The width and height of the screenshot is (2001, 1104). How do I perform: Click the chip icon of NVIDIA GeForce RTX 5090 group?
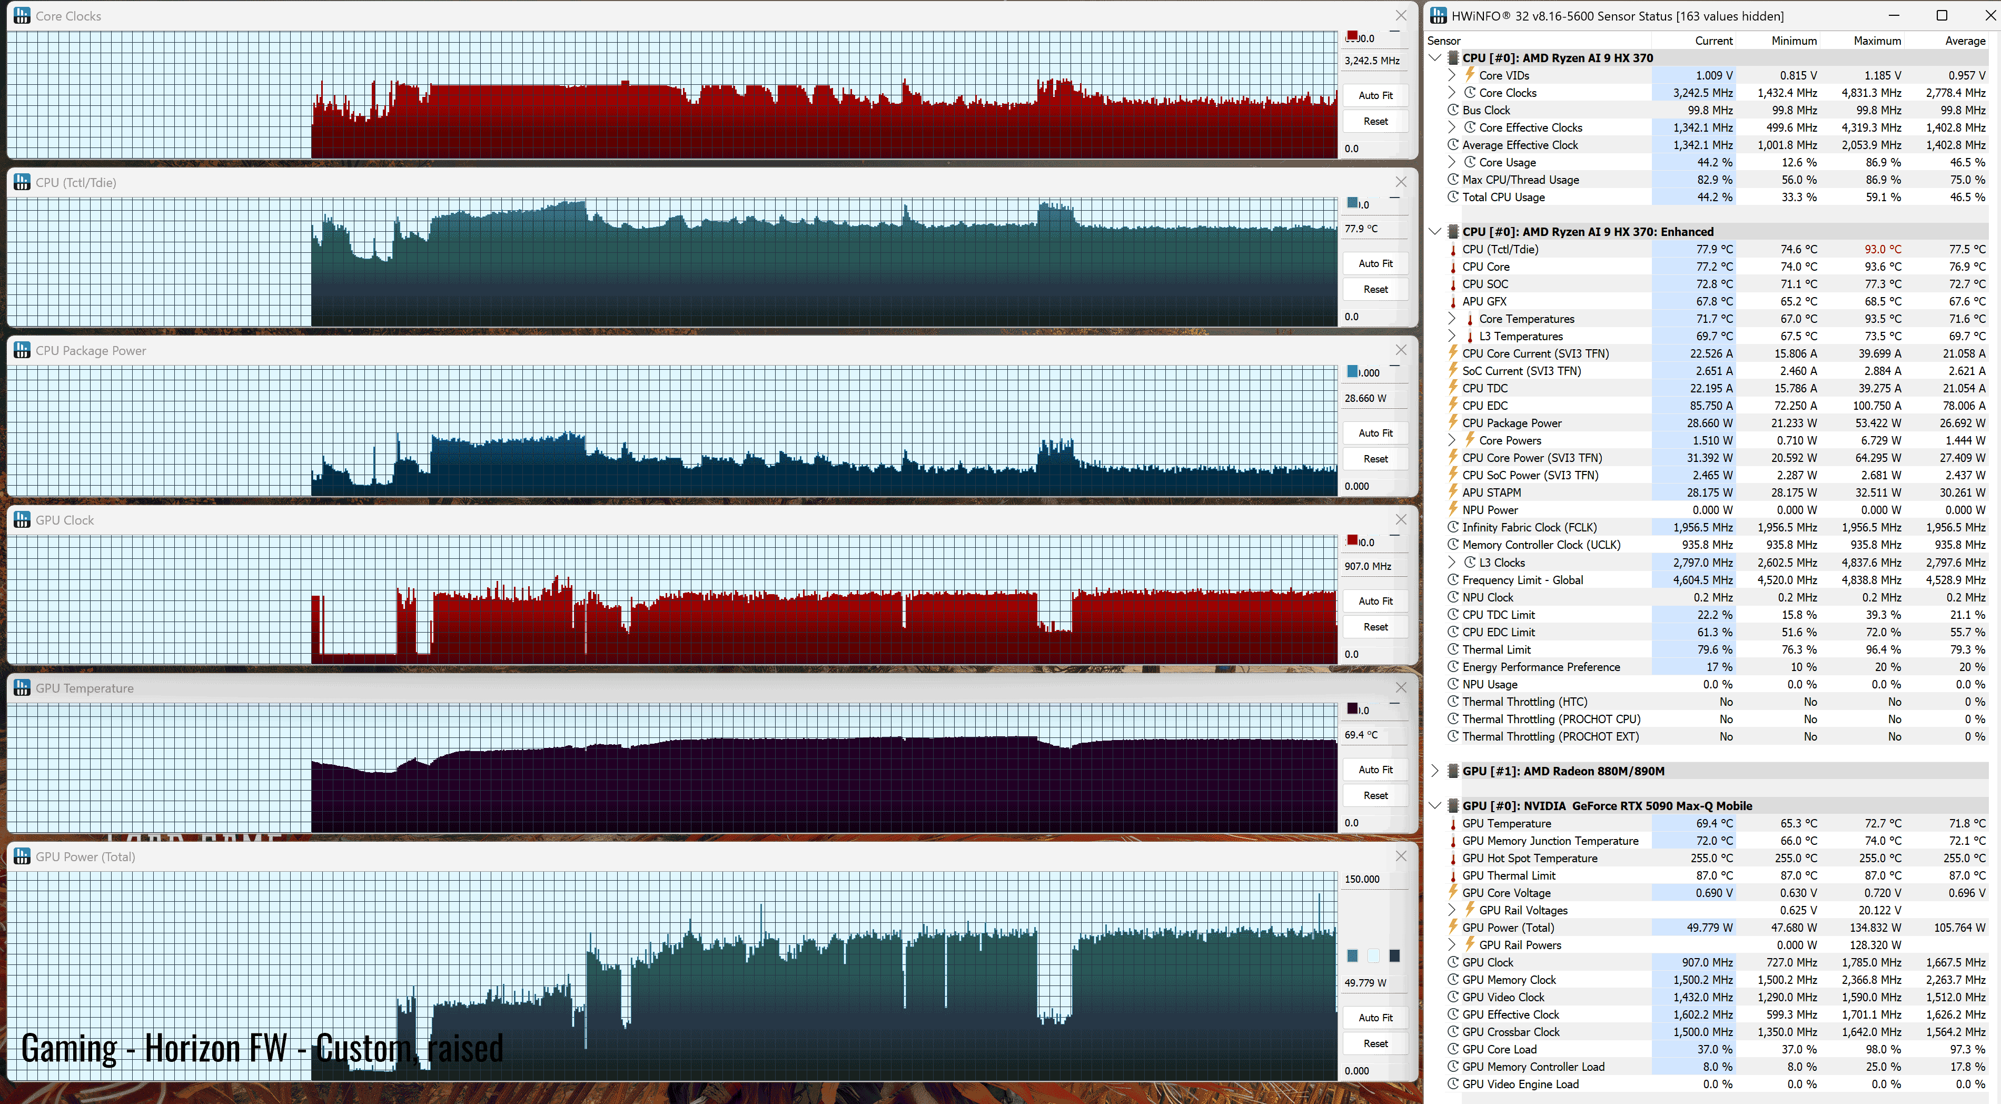click(x=1453, y=806)
